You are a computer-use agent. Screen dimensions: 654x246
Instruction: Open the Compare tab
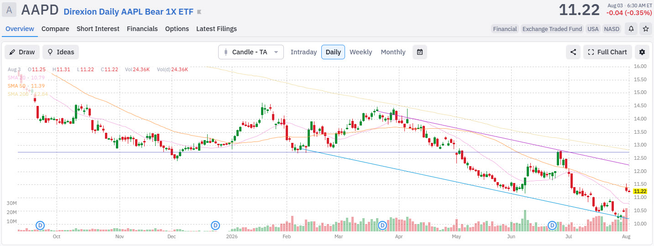point(55,29)
